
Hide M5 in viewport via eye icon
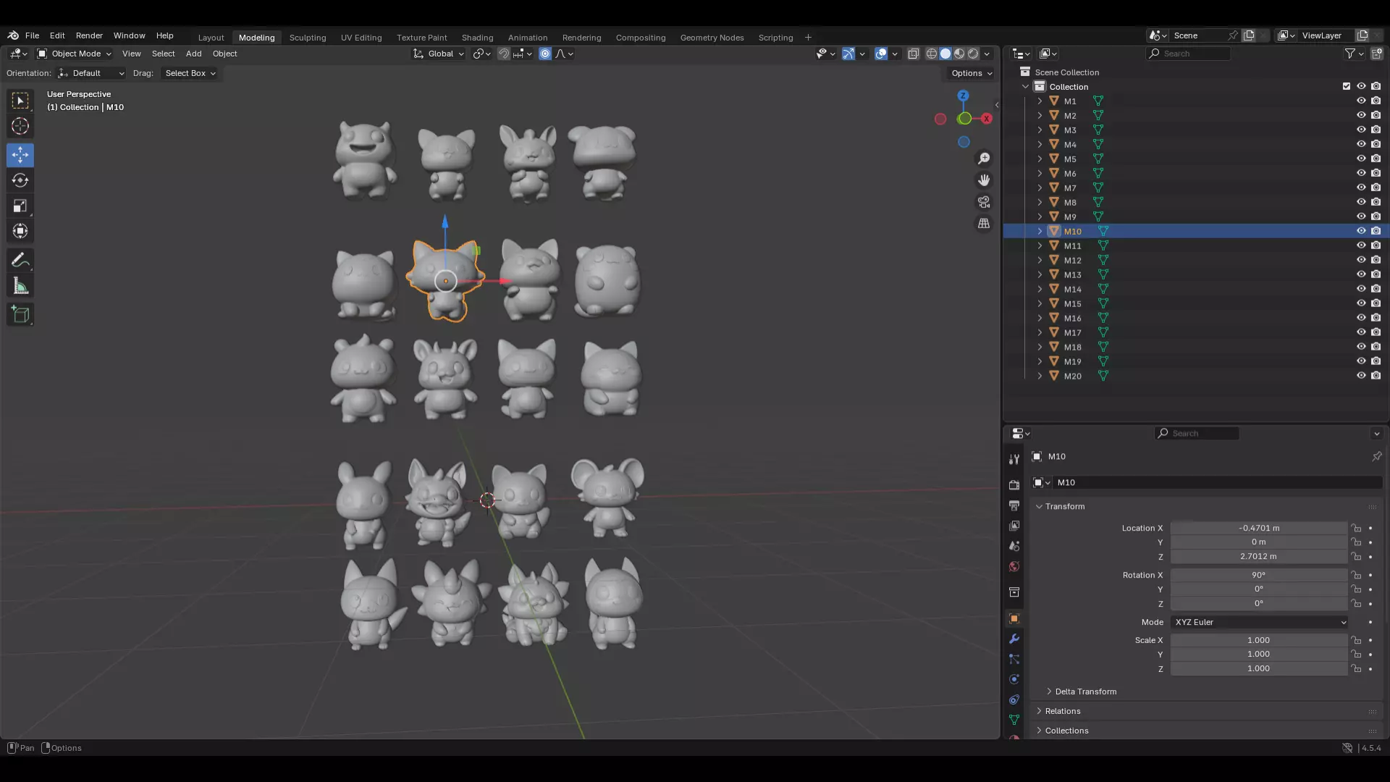pyautogui.click(x=1361, y=159)
